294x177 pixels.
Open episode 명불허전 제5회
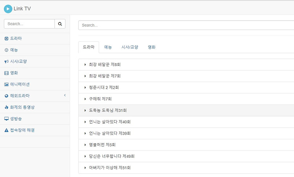[102, 145]
